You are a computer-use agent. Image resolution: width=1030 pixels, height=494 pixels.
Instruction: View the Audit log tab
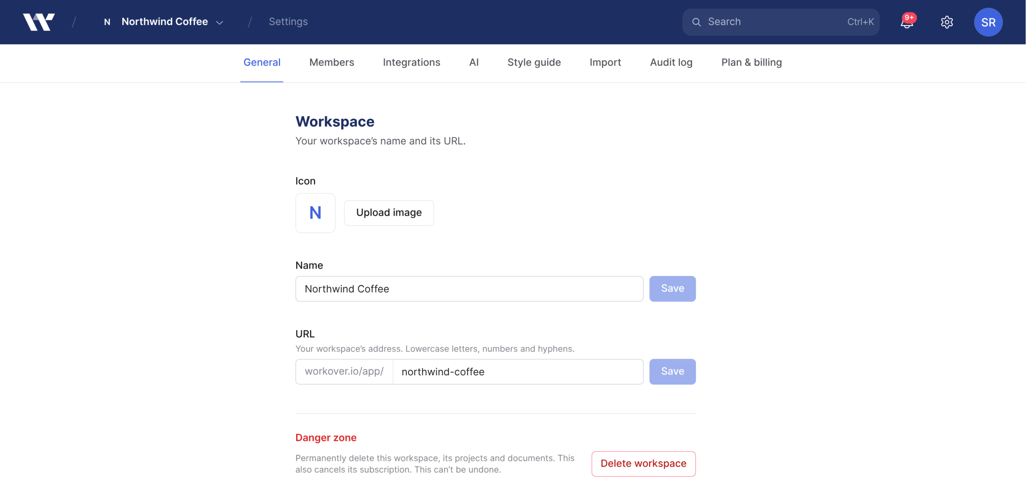671,62
